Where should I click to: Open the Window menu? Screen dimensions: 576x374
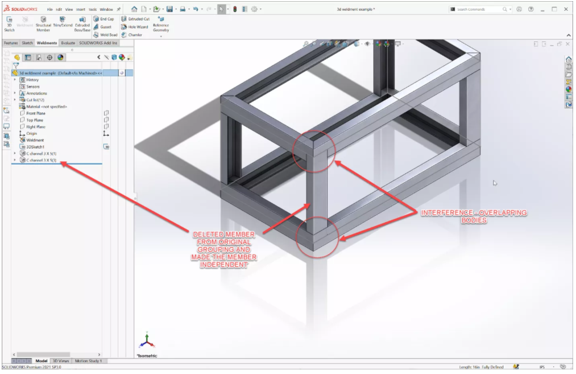106,10
